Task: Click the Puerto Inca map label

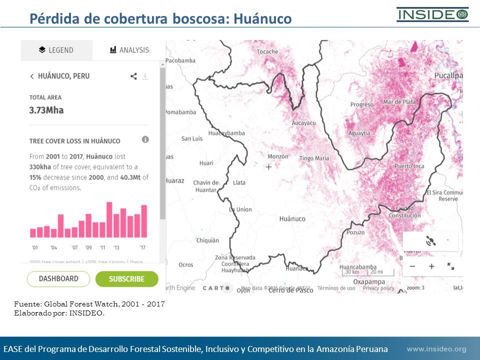Action: pyautogui.click(x=409, y=166)
